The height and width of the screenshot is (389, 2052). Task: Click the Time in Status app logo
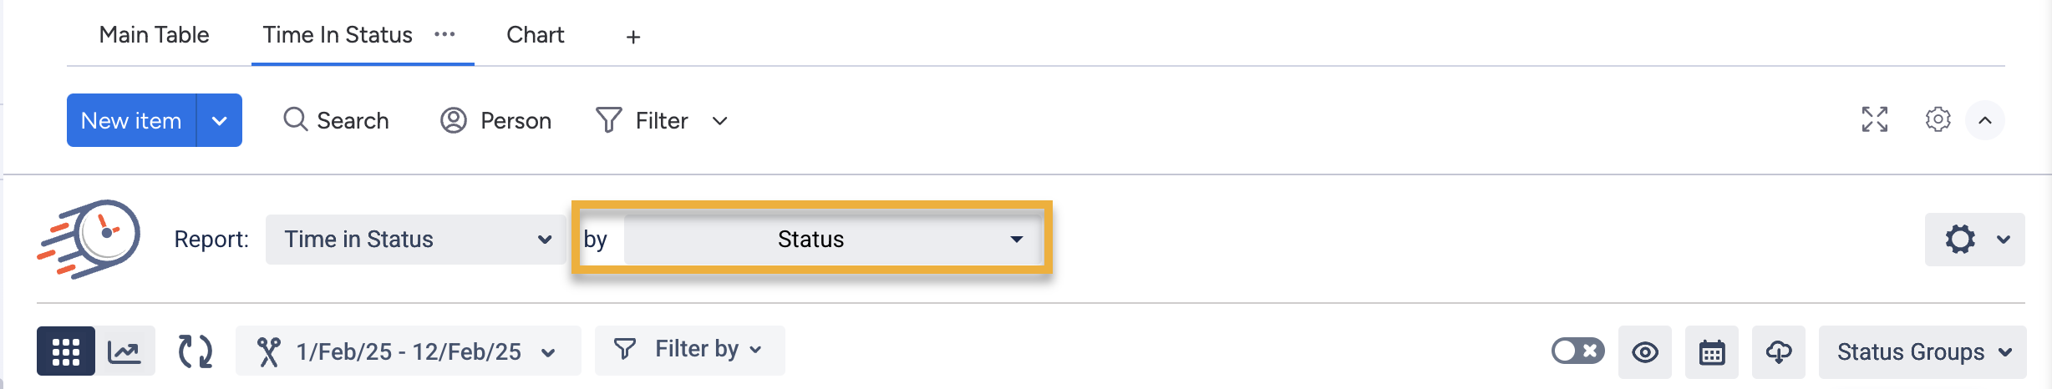click(89, 239)
